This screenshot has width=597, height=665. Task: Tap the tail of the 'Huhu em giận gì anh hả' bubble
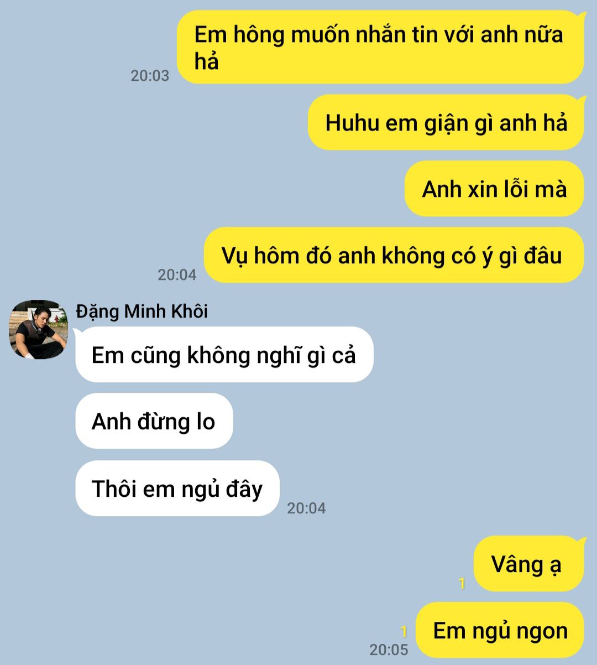point(580,99)
